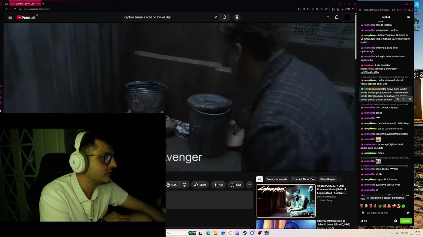
Task: Select the 'From All About TVs' chip
Action: [x=303, y=179]
